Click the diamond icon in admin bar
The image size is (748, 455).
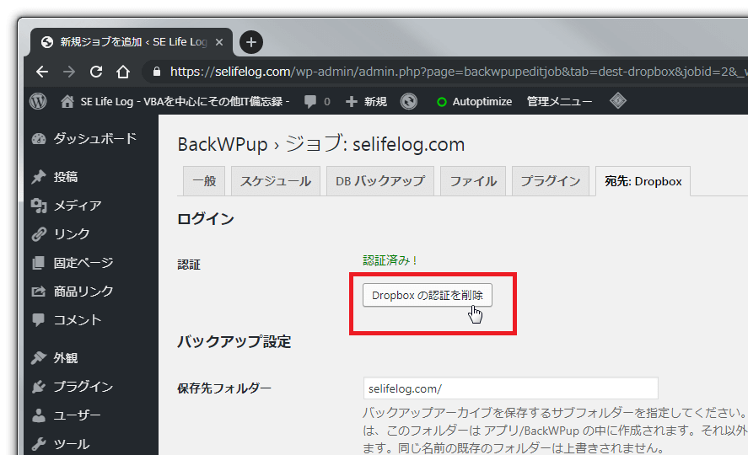click(618, 101)
